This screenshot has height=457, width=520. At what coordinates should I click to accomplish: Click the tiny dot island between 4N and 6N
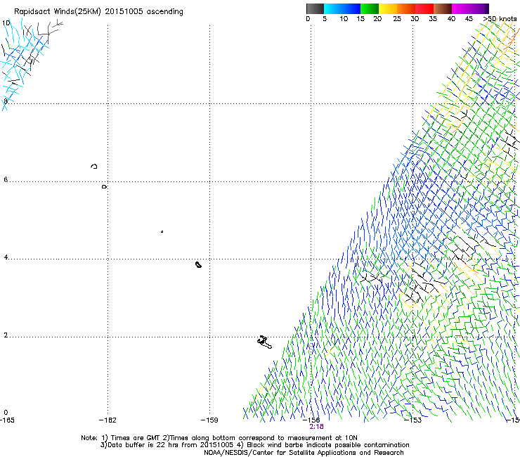point(162,231)
